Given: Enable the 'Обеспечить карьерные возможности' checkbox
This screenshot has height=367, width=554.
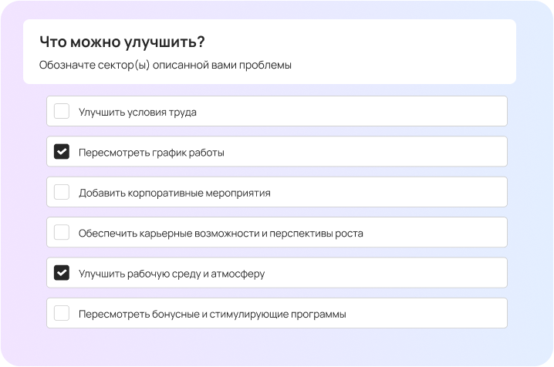Looking at the screenshot, I should pyautogui.click(x=62, y=232).
